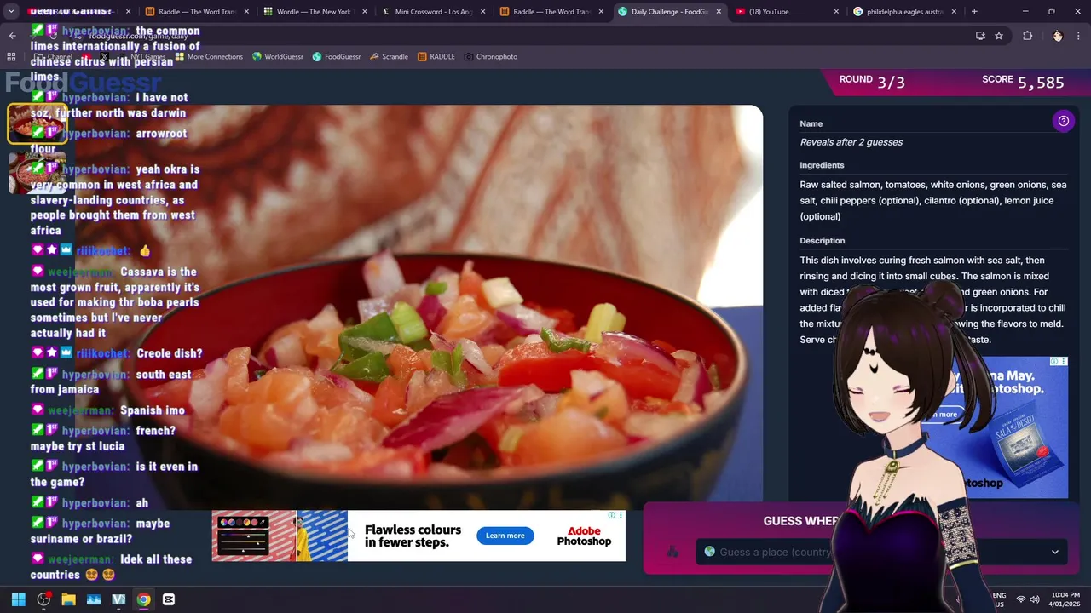Image resolution: width=1091 pixels, height=613 pixels.
Task: Open the FoodGuessr bookmark
Action: coord(337,57)
